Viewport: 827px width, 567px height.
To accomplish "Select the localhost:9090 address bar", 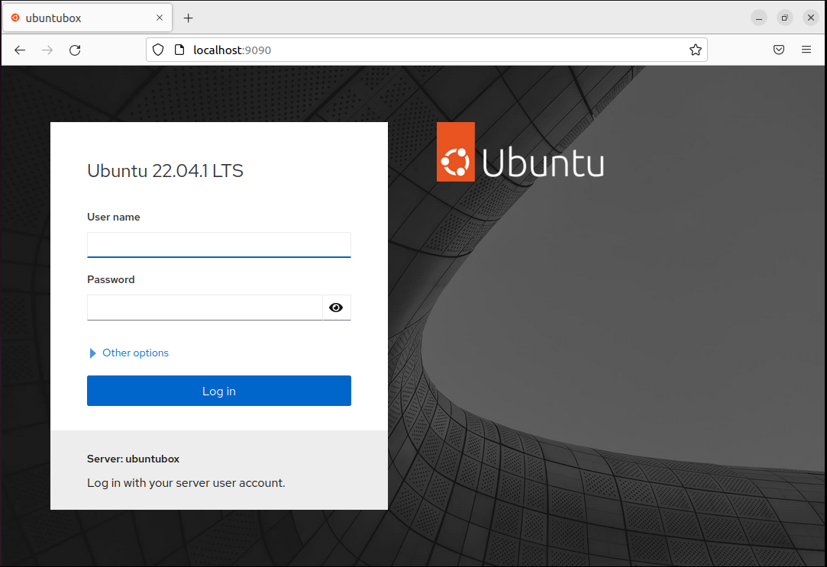I will (x=426, y=50).
